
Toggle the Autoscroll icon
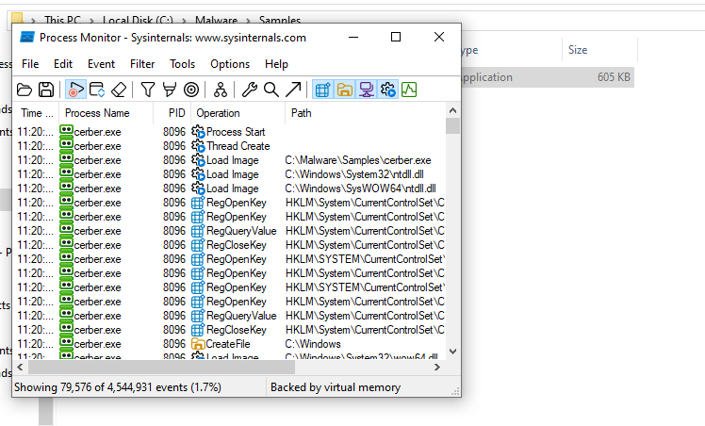(97, 90)
